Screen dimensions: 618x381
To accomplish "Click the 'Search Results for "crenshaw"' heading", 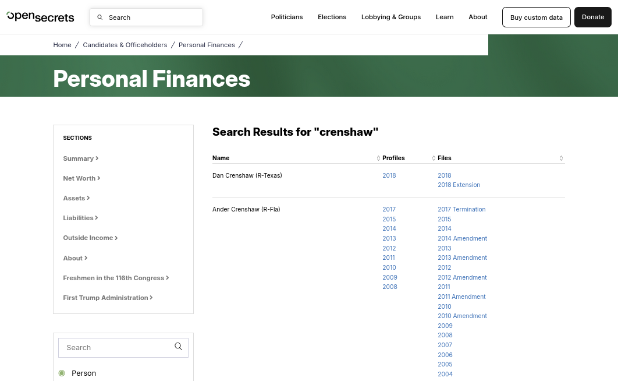I will click(295, 132).
